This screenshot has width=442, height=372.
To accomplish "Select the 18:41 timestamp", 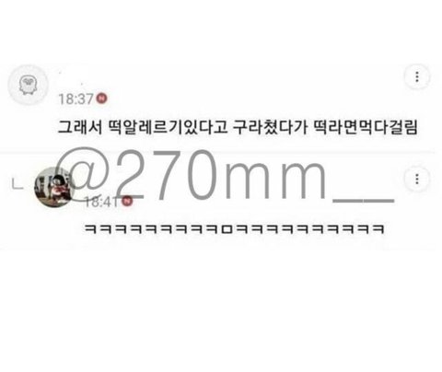I will (x=101, y=202).
